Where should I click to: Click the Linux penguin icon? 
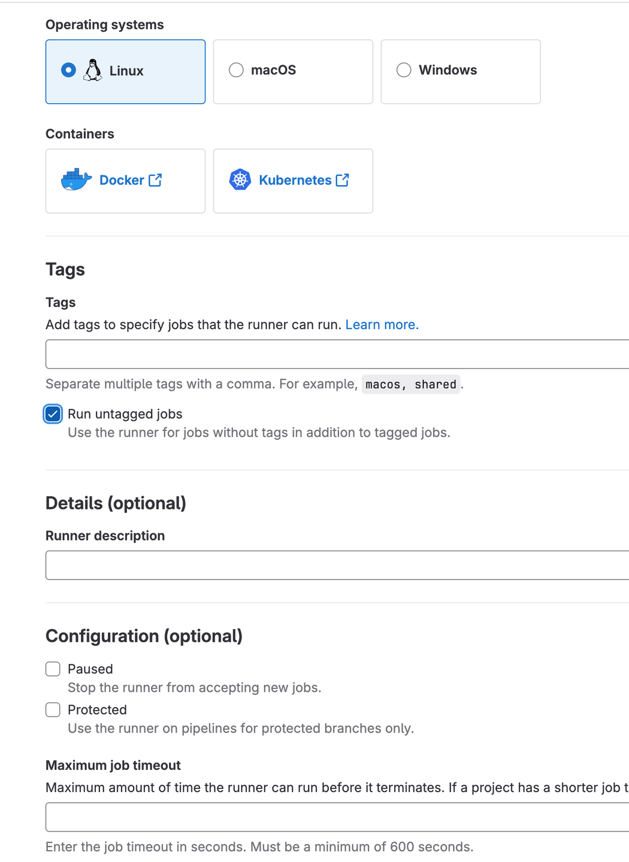(x=93, y=70)
